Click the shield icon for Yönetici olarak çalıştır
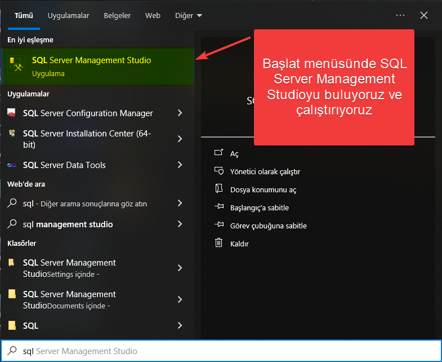 pos(219,171)
